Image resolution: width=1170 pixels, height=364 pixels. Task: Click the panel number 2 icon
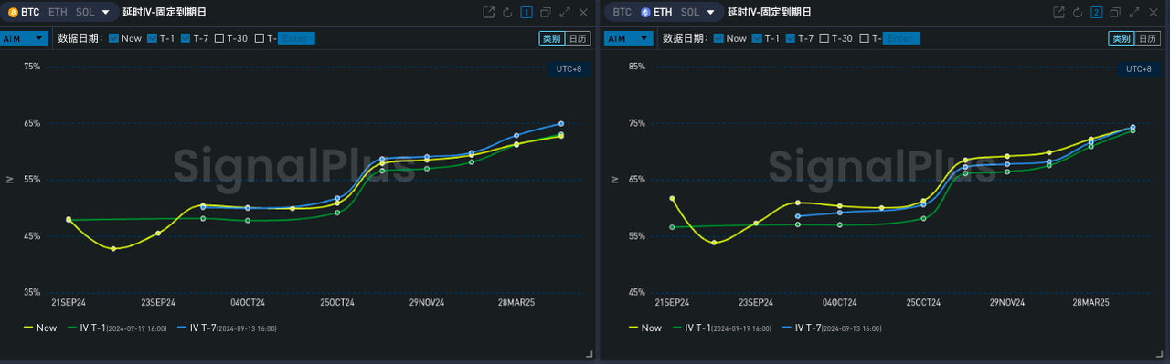[1096, 13]
